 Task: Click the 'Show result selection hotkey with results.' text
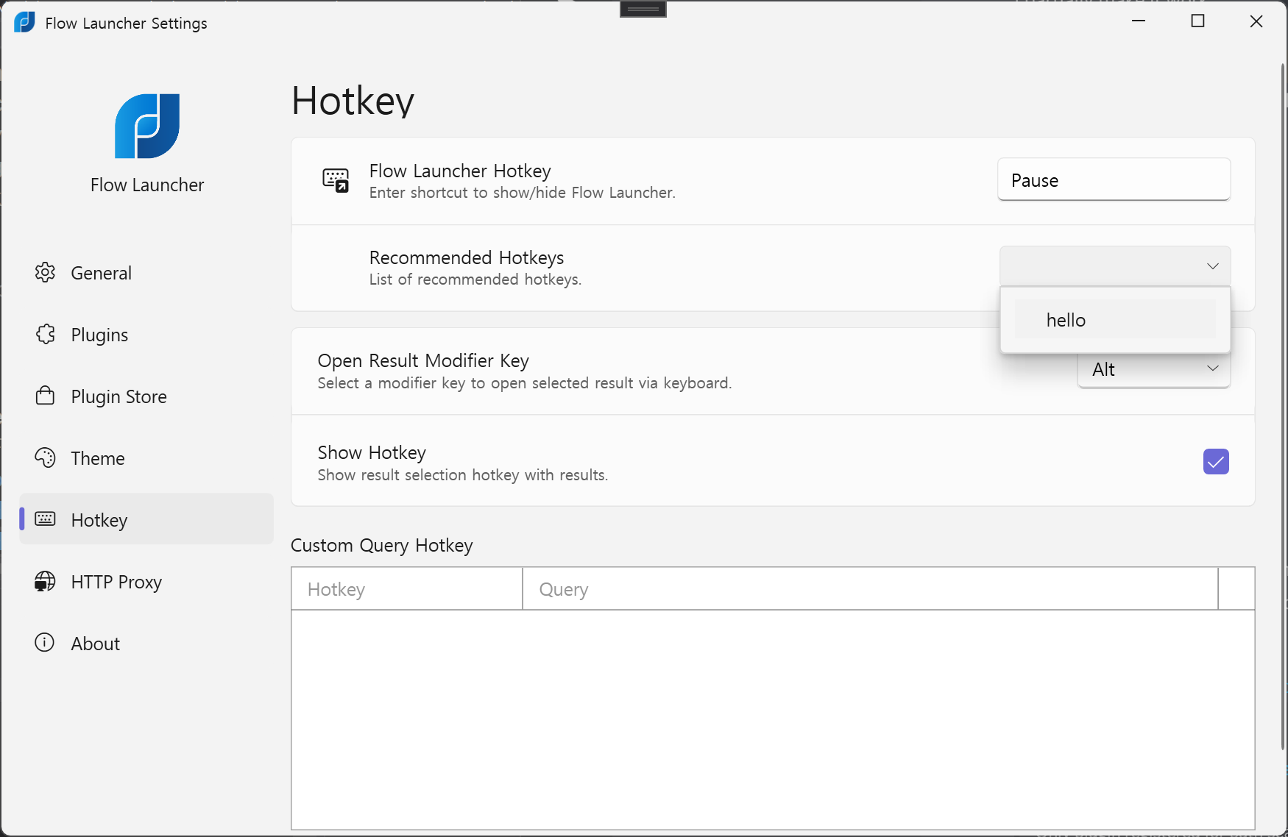tap(463, 475)
